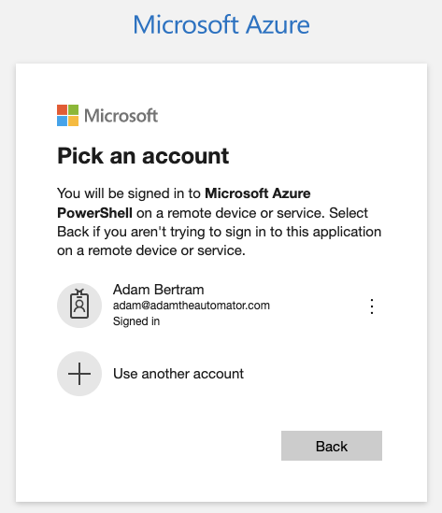Click the adam@adamtheautomator.com email address

click(192, 306)
